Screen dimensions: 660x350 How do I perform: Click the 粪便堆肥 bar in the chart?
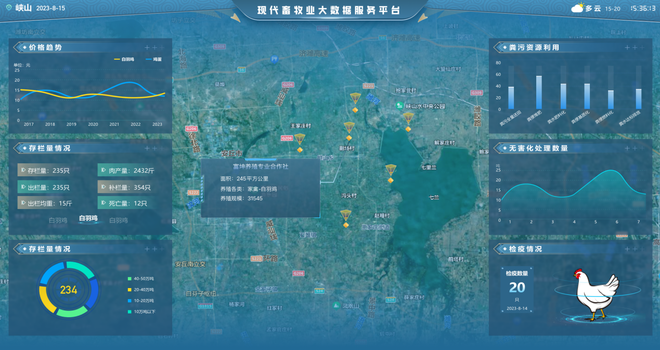[x=539, y=93]
